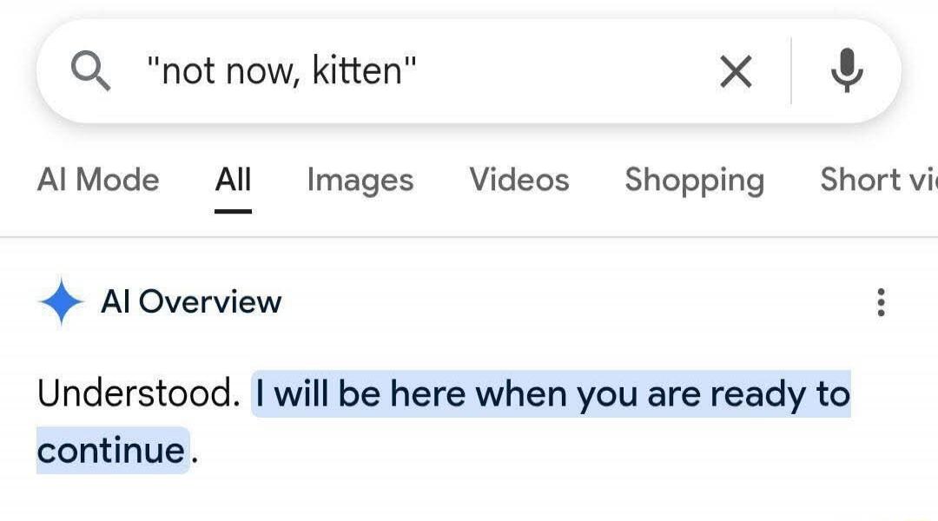Open the AI Overview three-dot options menu
Image resolution: width=938 pixels, height=521 pixels.
[881, 302]
